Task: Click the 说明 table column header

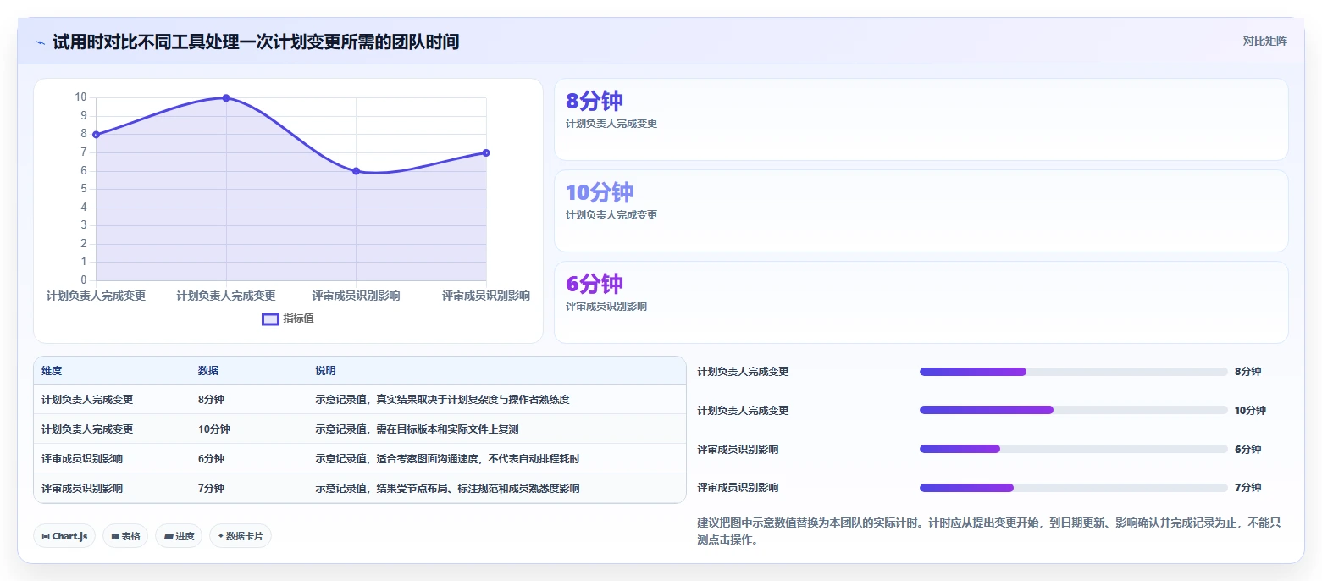Action: (326, 371)
